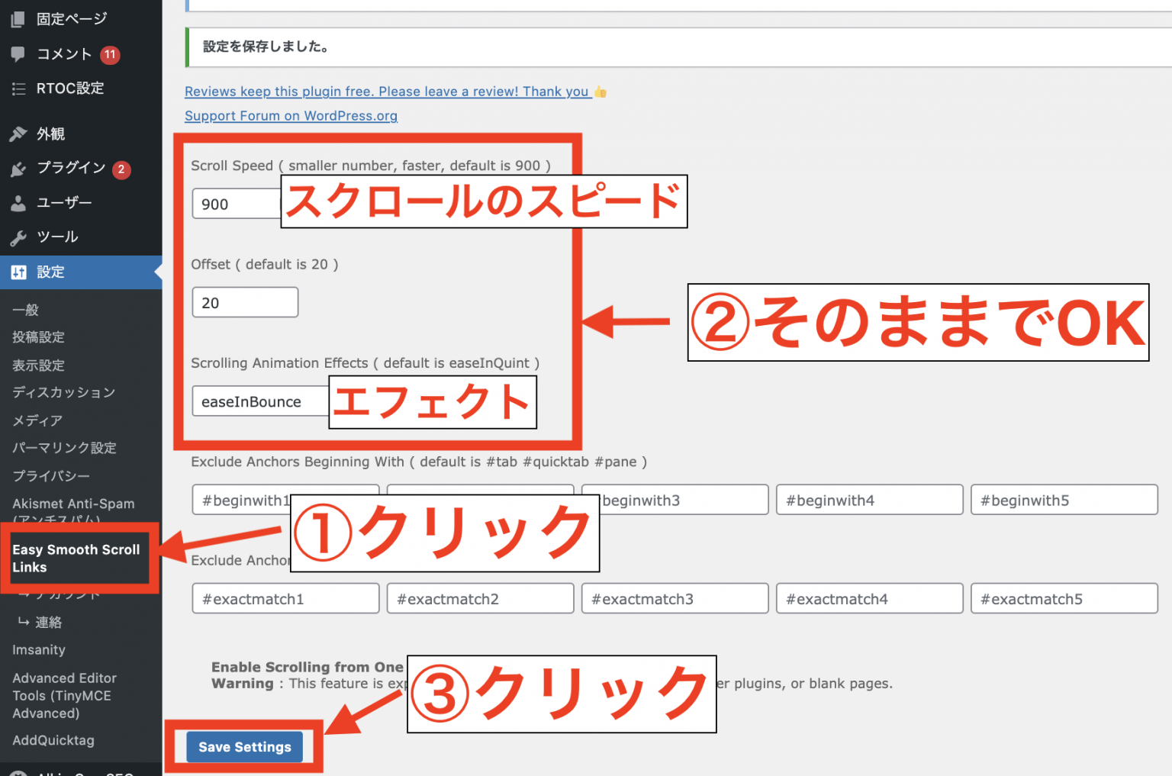Click the ユーザー user icon

pos(18,203)
